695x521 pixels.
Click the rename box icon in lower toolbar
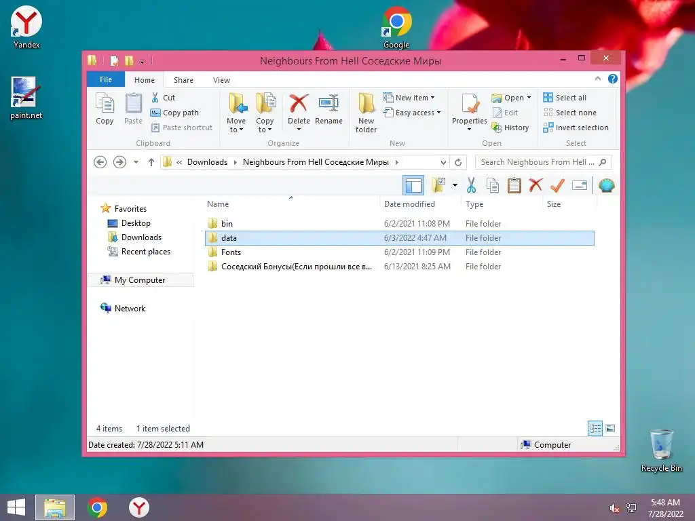tap(580, 185)
